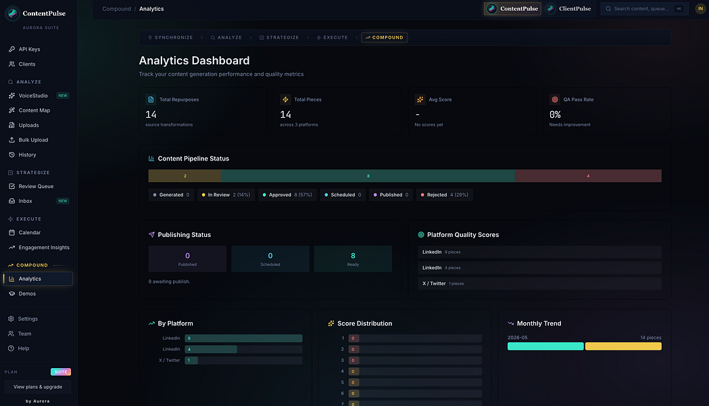Click the Engagement Insights trend icon

(x=11, y=247)
